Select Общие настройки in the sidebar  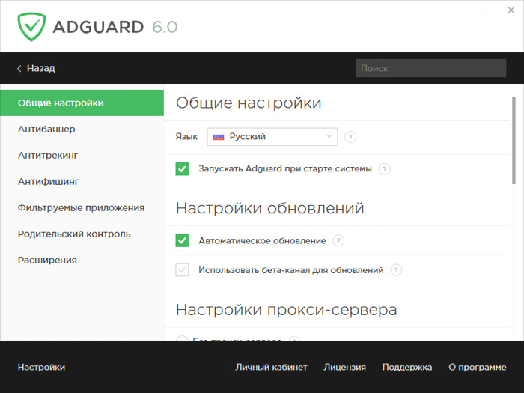tap(82, 103)
